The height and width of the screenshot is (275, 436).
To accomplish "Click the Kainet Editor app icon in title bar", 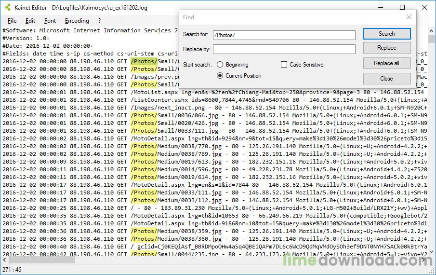I will tap(8, 8).
